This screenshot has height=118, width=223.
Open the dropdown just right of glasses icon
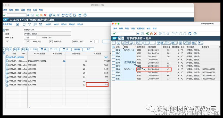click(196, 43)
